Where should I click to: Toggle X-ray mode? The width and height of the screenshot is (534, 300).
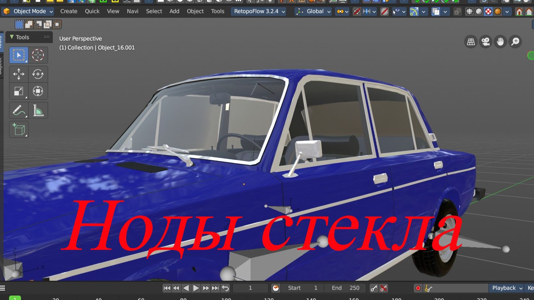click(x=457, y=12)
